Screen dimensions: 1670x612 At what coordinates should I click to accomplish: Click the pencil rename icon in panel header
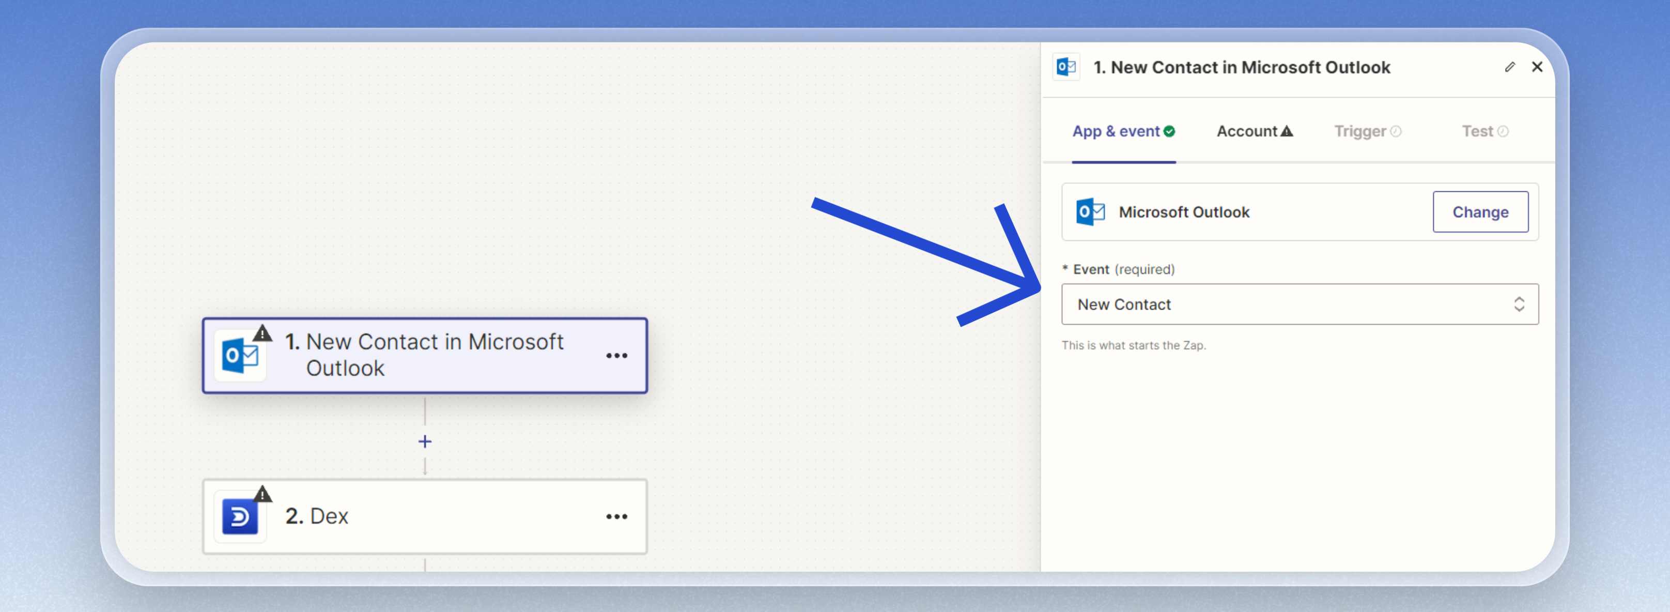click(x=1509, y=67)
